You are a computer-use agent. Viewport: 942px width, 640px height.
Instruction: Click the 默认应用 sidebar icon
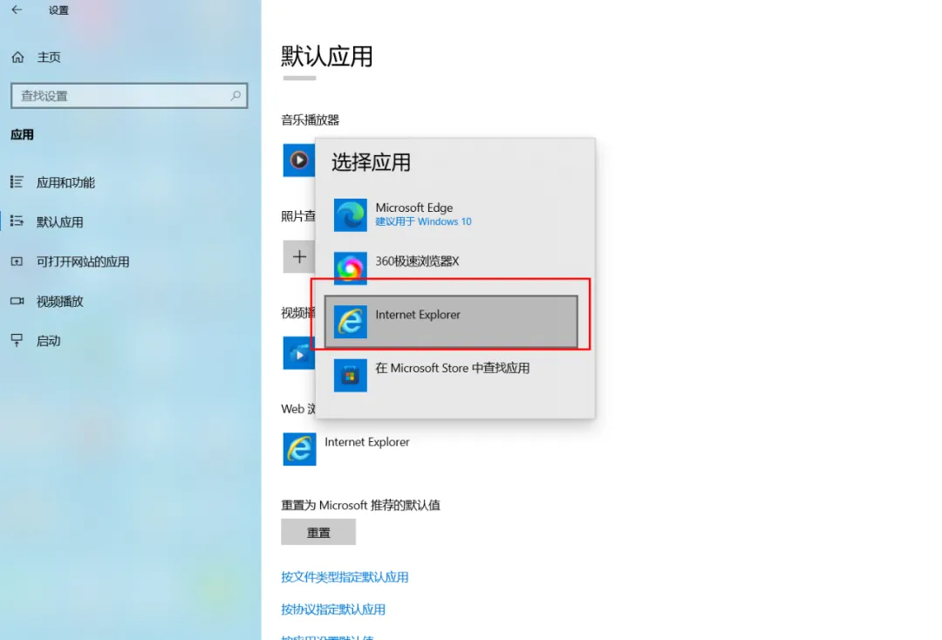coord(17,221)
